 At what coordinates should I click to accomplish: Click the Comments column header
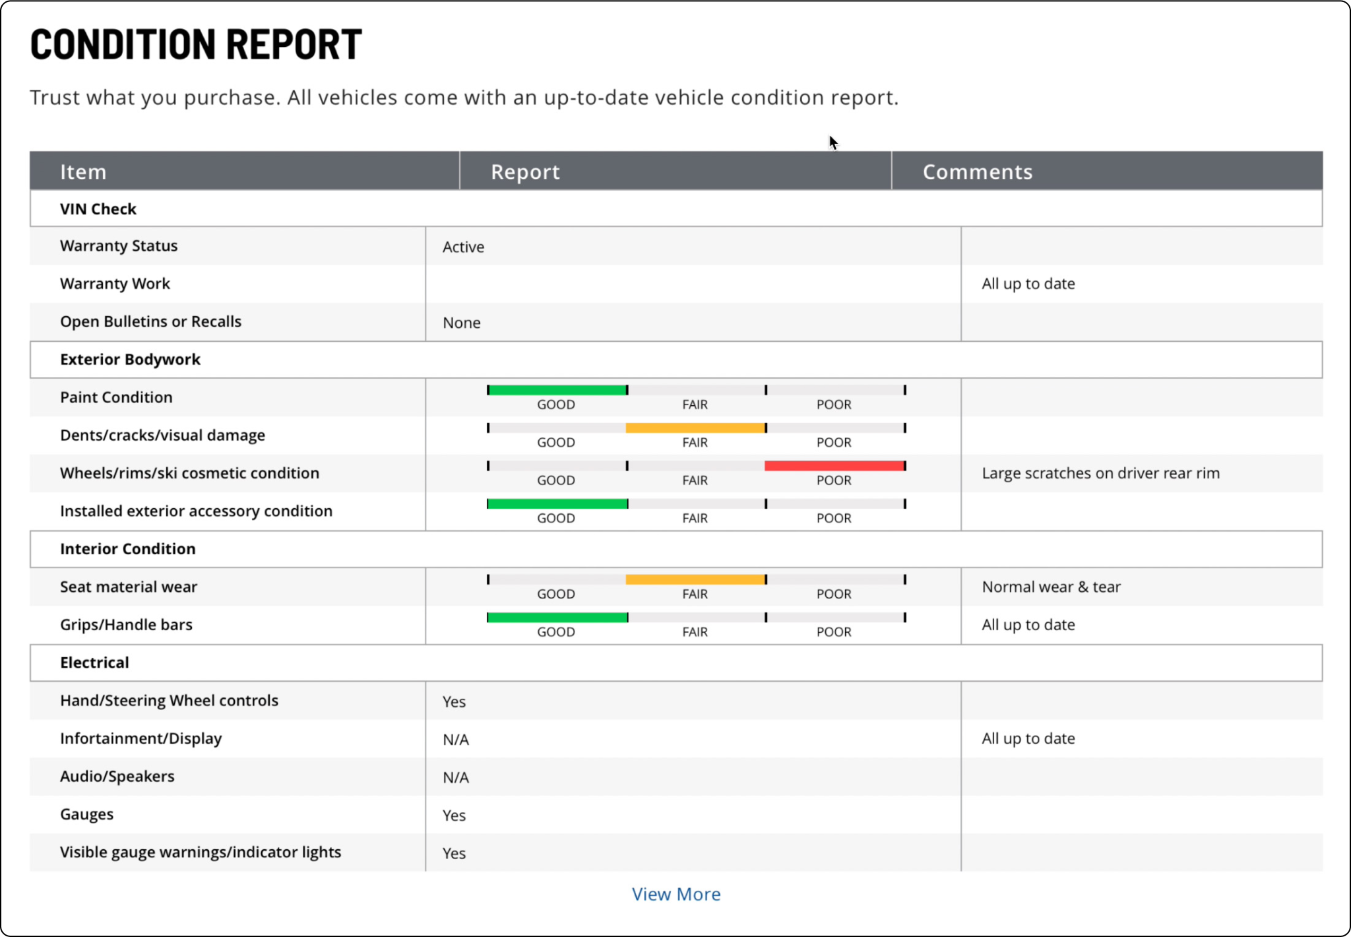coord(977,172)
